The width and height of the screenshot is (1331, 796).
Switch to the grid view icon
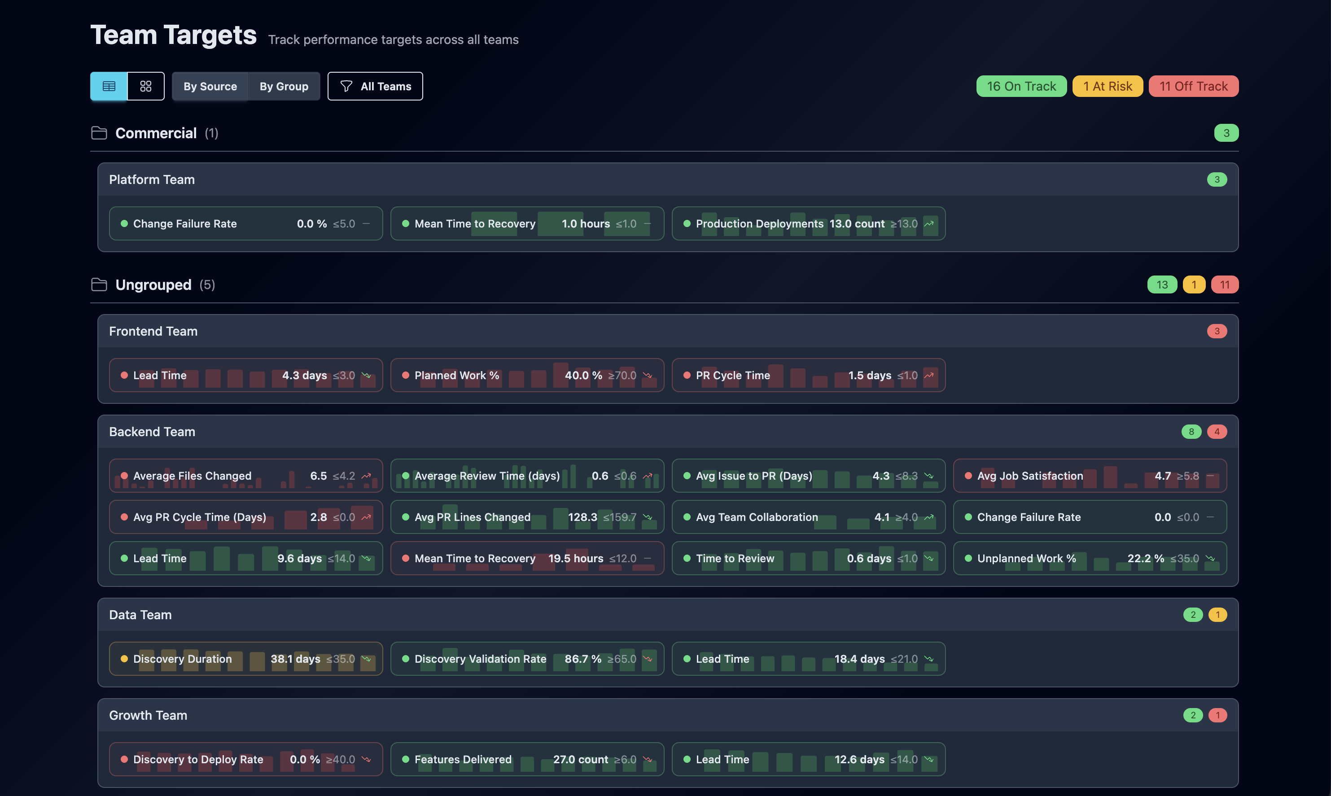[145, 86]
